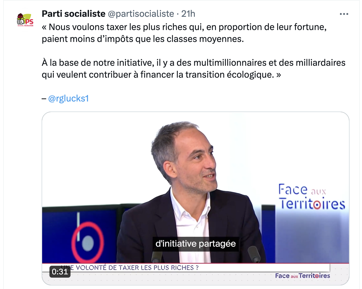Click the 0:31 video duration badge
Screen dimensions: 362x289
pos(60,271)
